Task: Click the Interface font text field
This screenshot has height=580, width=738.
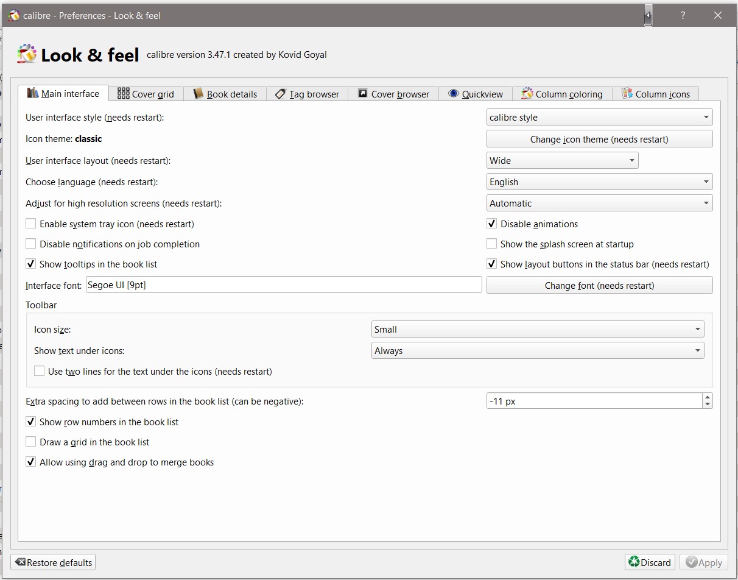Action: tap(284, 285)
